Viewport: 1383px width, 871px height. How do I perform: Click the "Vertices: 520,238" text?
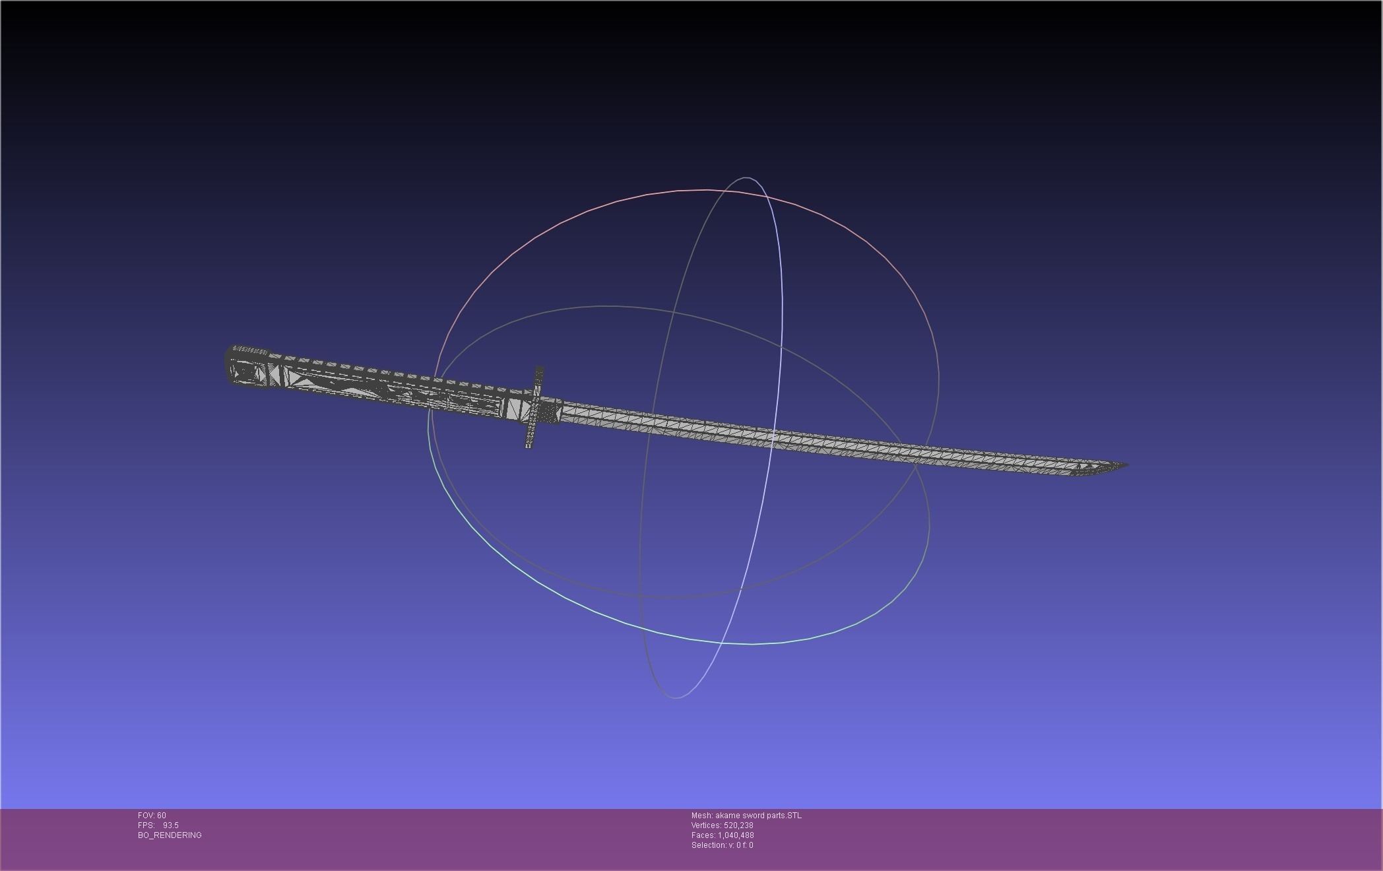coord(723,825)
